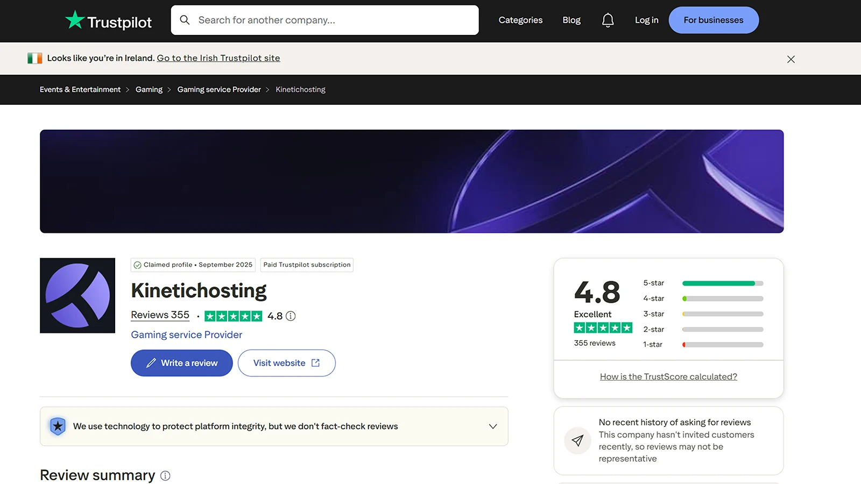Click the Kinetichosting breadcrumb text
The width and height of the screenshot is (861, 484).
tap(300, 89)
